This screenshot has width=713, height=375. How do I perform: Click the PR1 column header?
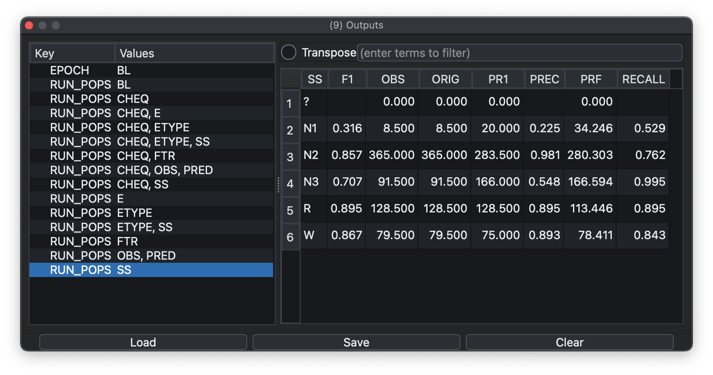(x=498, y=79)
